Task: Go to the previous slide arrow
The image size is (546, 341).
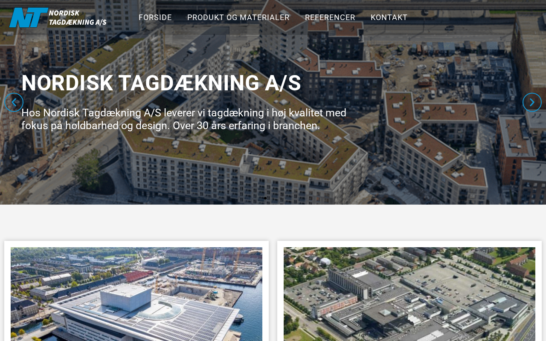Action: click(x=14, y=102)
